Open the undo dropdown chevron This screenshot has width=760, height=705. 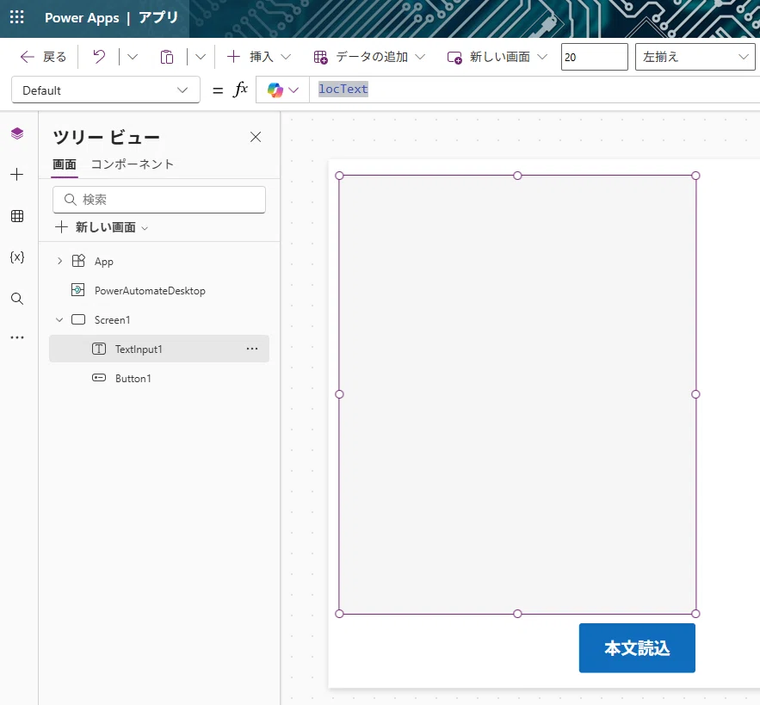coord(133,57)
